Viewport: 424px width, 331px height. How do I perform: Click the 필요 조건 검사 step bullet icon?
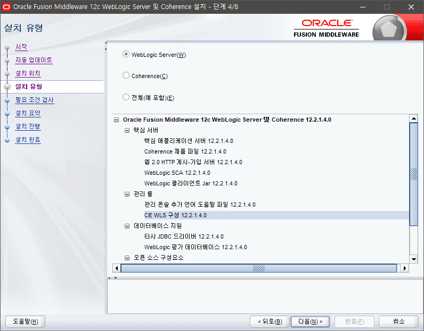click(7, 100)
